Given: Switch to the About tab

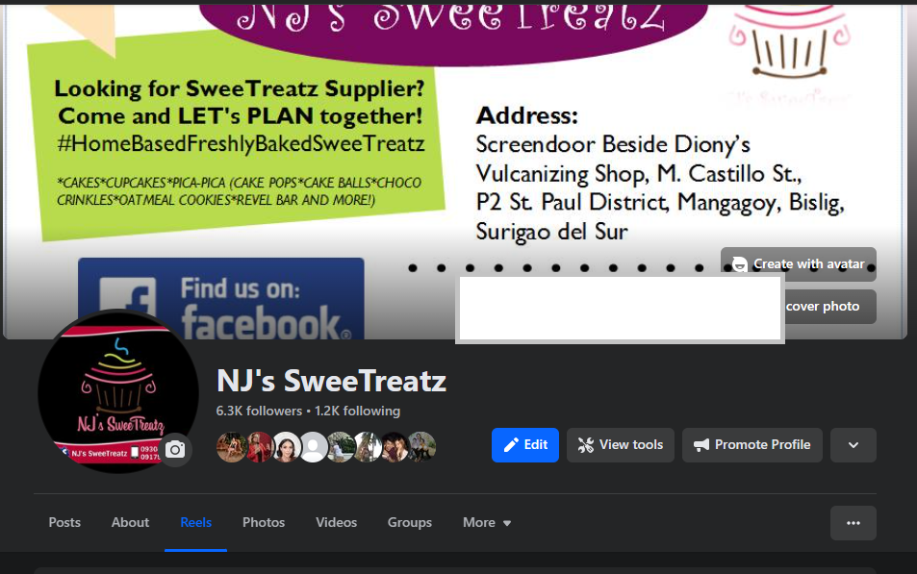Looking at the screenshot, I should pos(131,523).
